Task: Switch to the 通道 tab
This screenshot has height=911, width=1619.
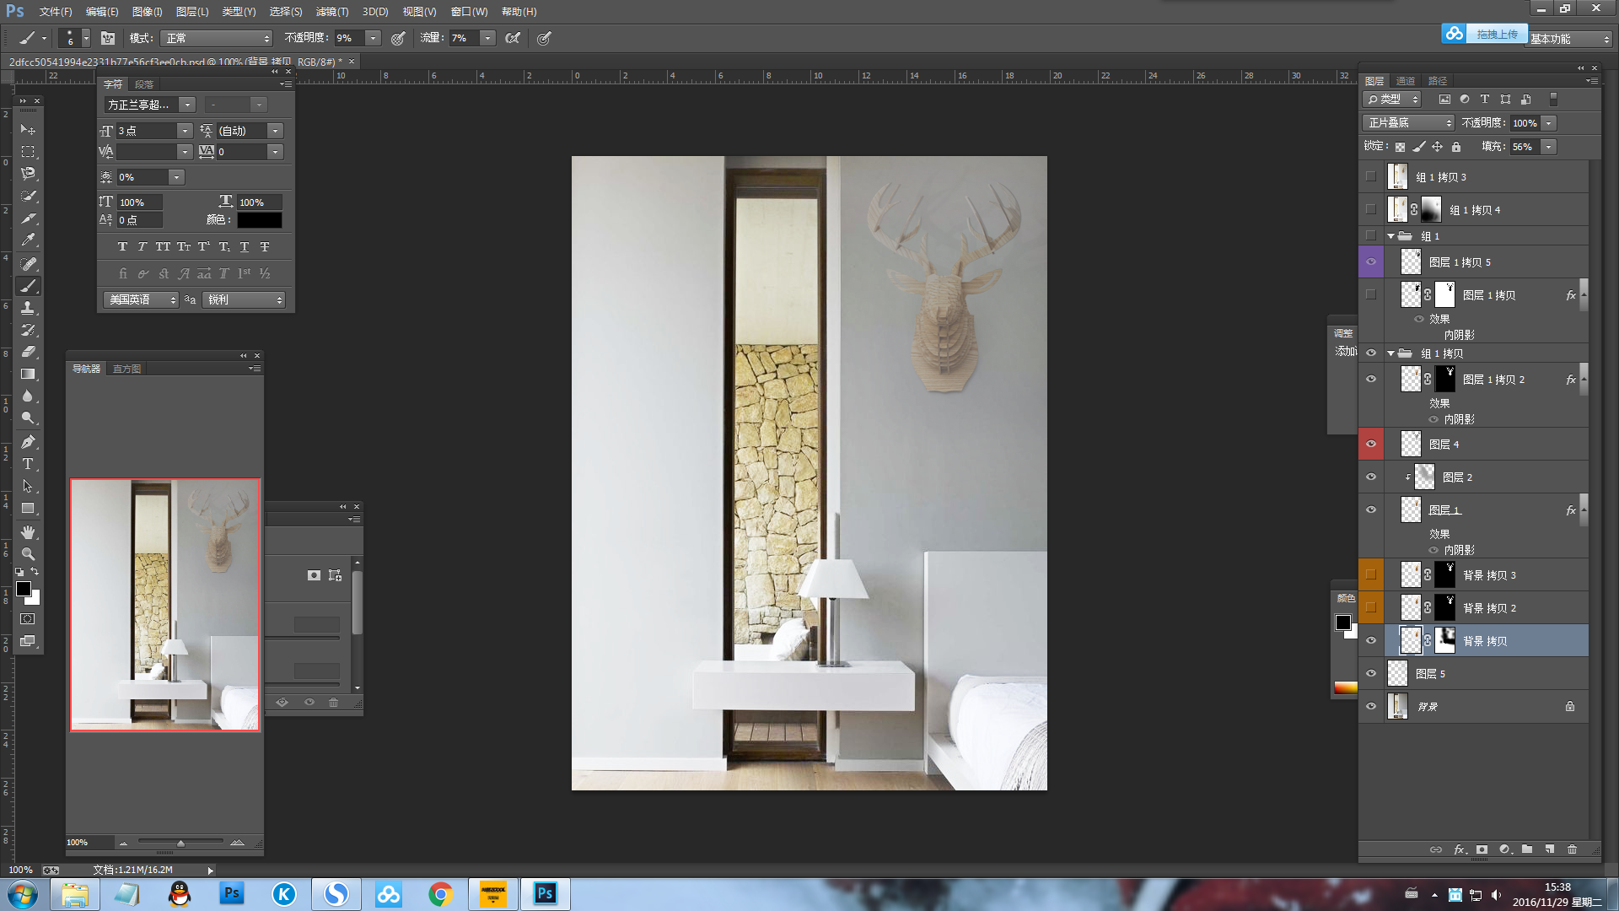Action: (x=1406, y=81)
